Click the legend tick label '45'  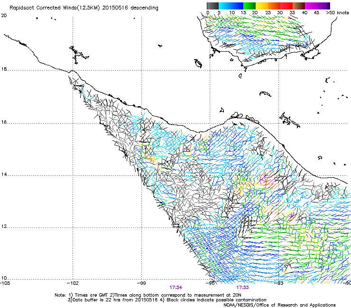pos(316,12)
